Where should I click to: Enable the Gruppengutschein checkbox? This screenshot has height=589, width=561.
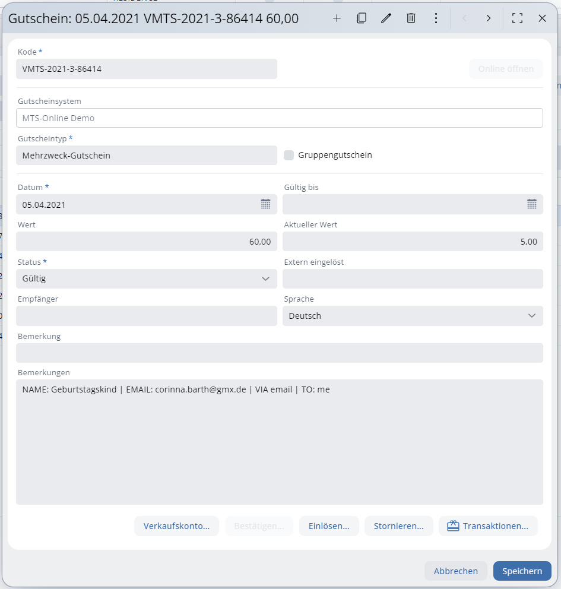[289, 155]
